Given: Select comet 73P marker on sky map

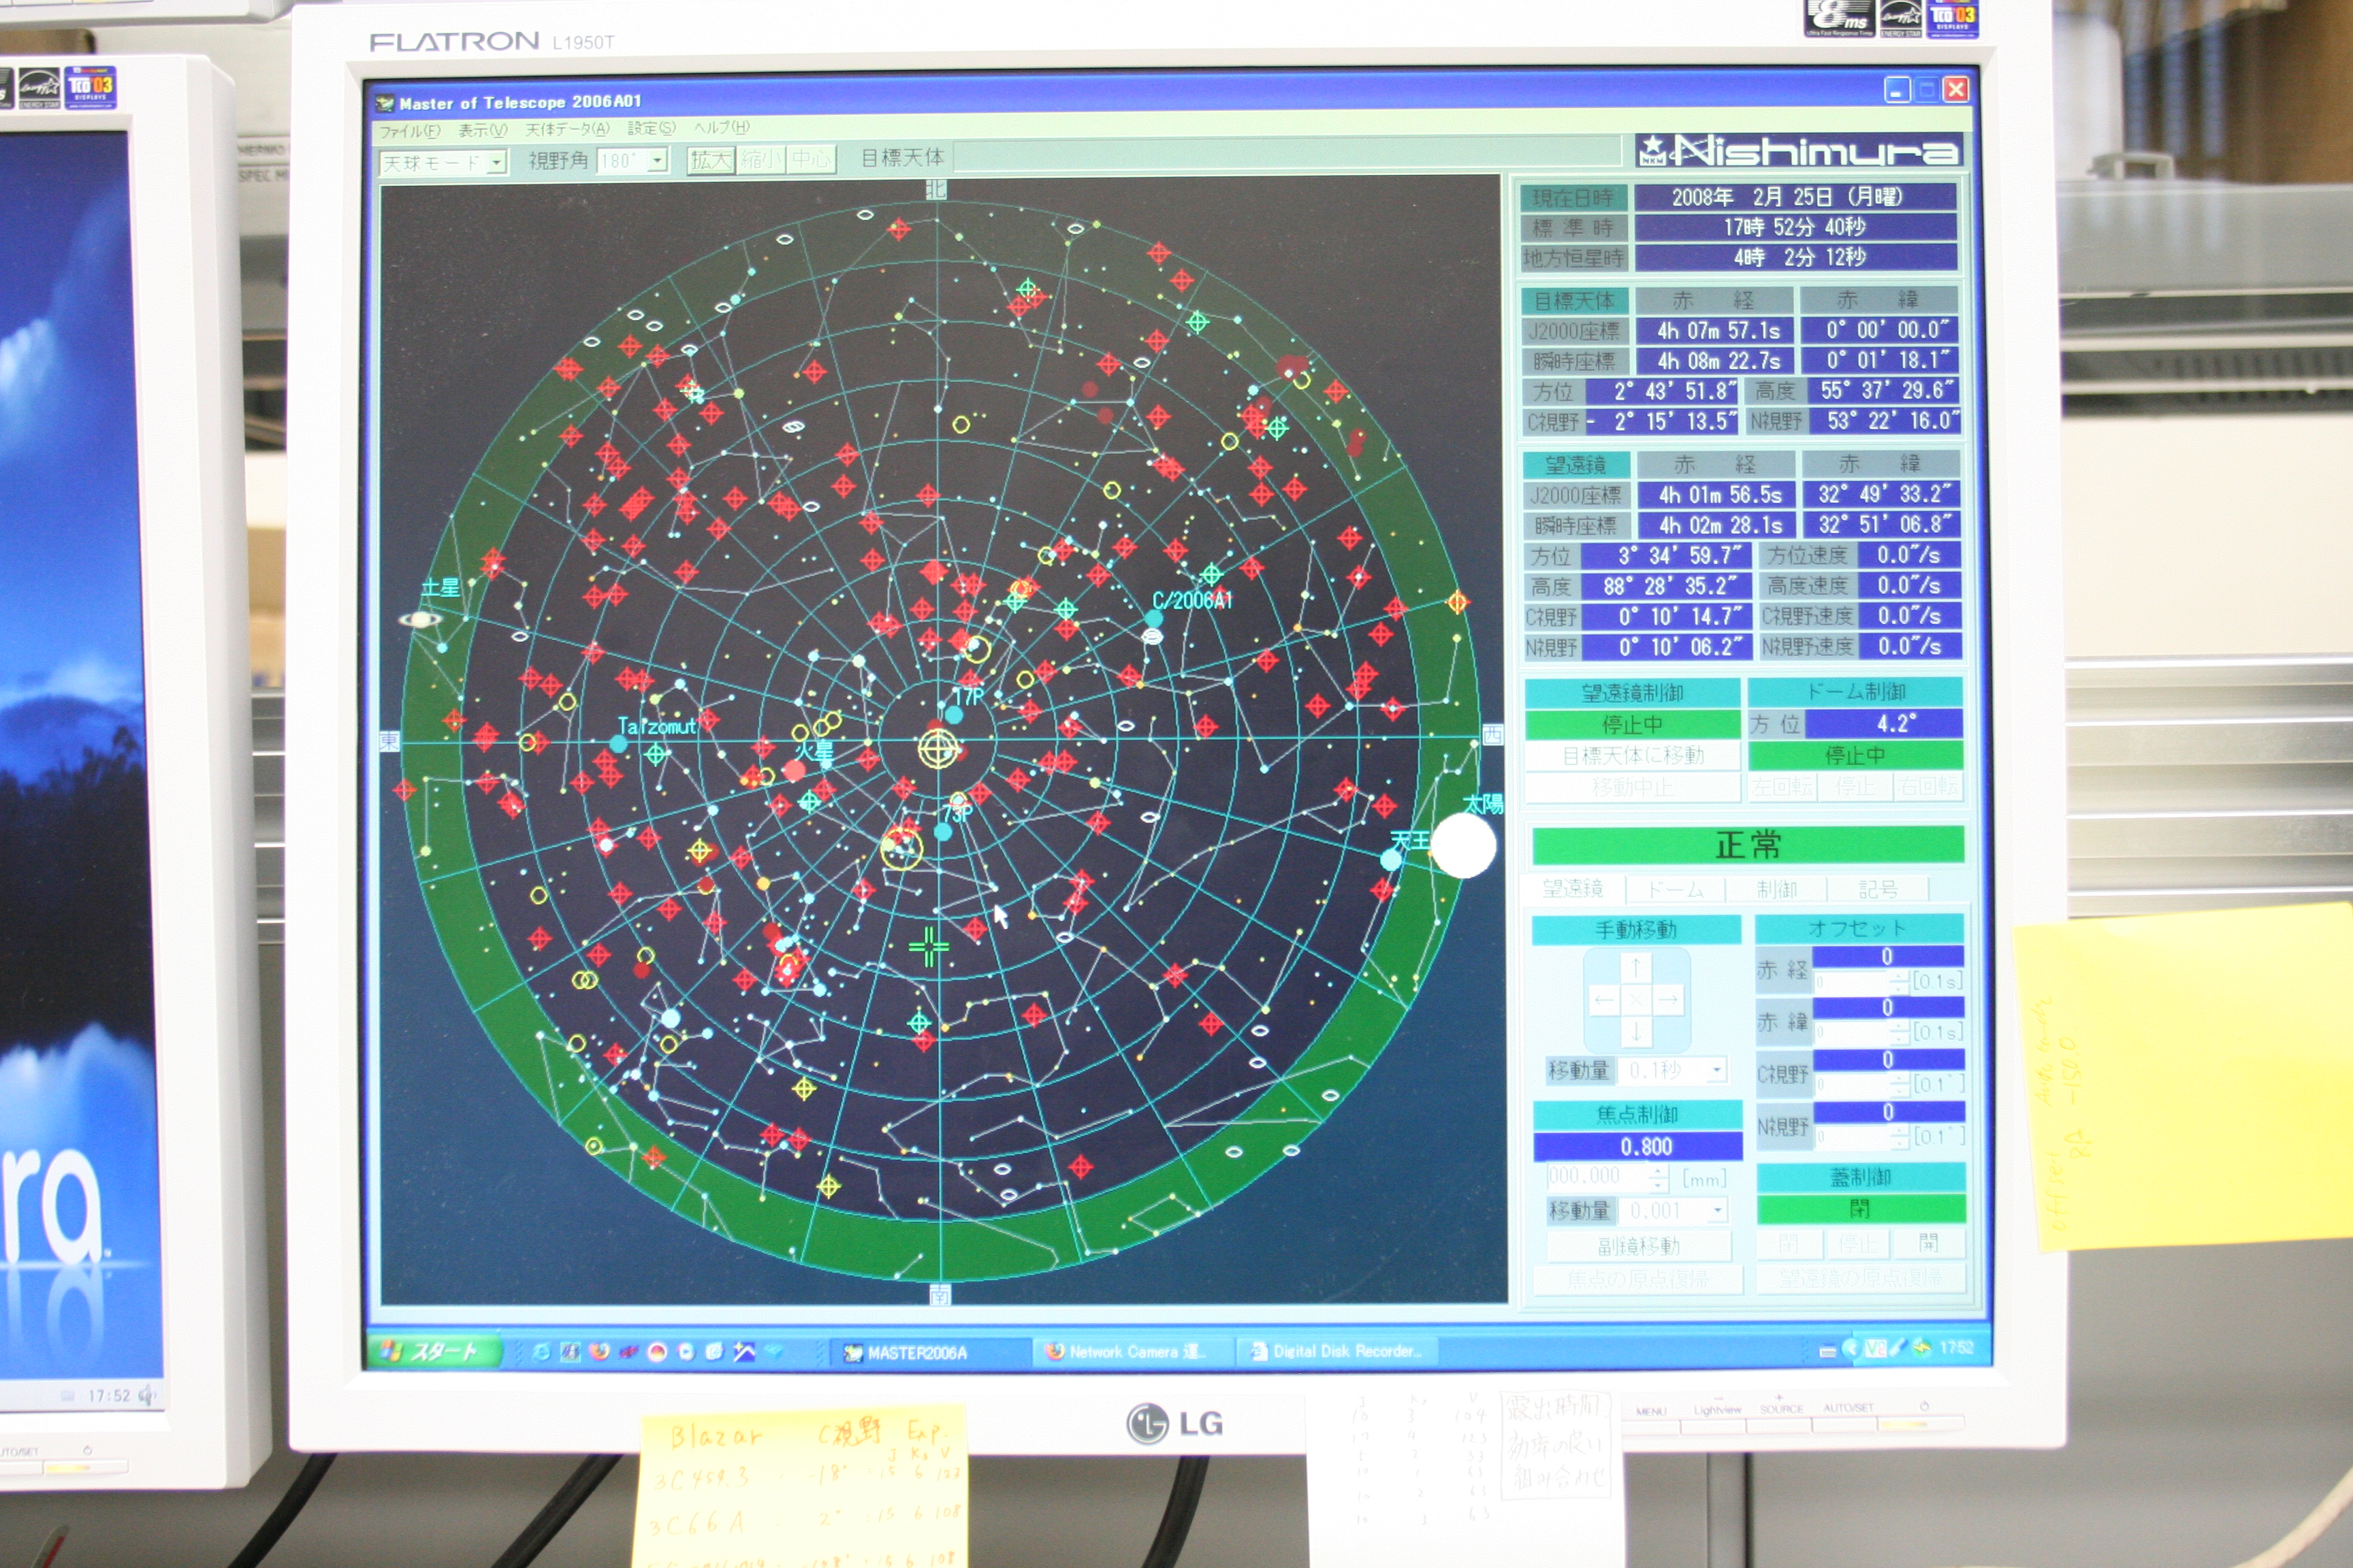Looking at the screenshot, I should coord(942,831).
